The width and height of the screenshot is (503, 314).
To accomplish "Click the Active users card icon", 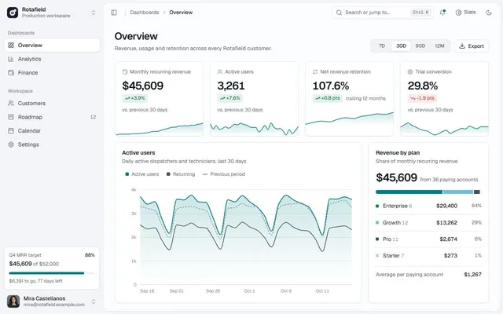I will tap(220, 71).
